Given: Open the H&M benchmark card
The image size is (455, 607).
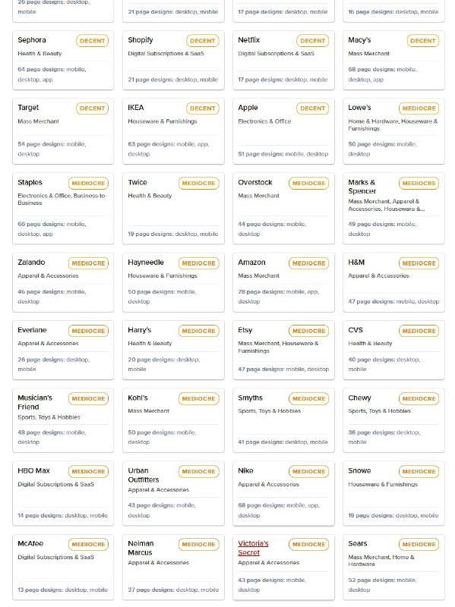Looking at the screenshot, I should pos(393,282).
